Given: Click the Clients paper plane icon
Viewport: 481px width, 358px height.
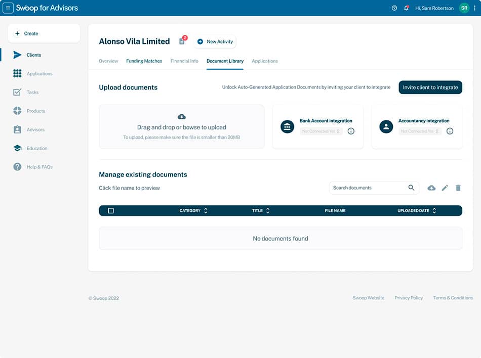Looking at the screenshot, I should (x=18, y=55).
